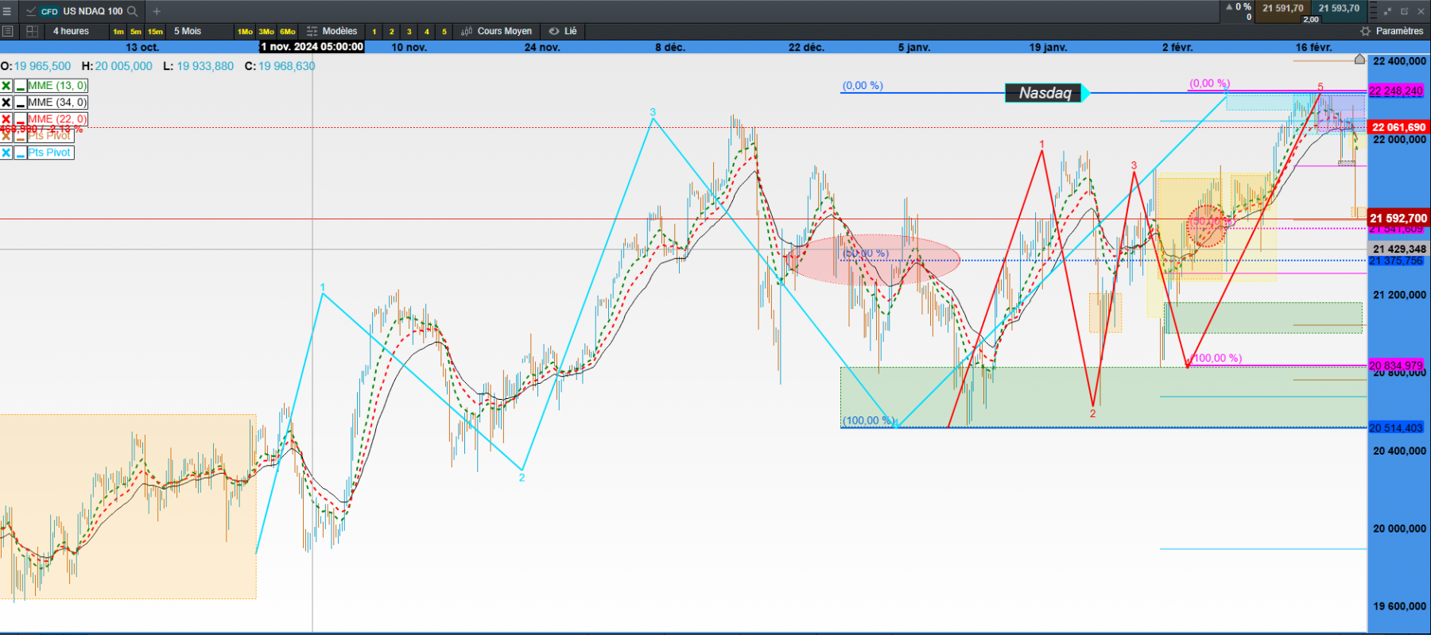Click the multi-chart layout grid icon
This screenshot has width=1431, height=635.
pyautogui.click(x=33, y=31)
